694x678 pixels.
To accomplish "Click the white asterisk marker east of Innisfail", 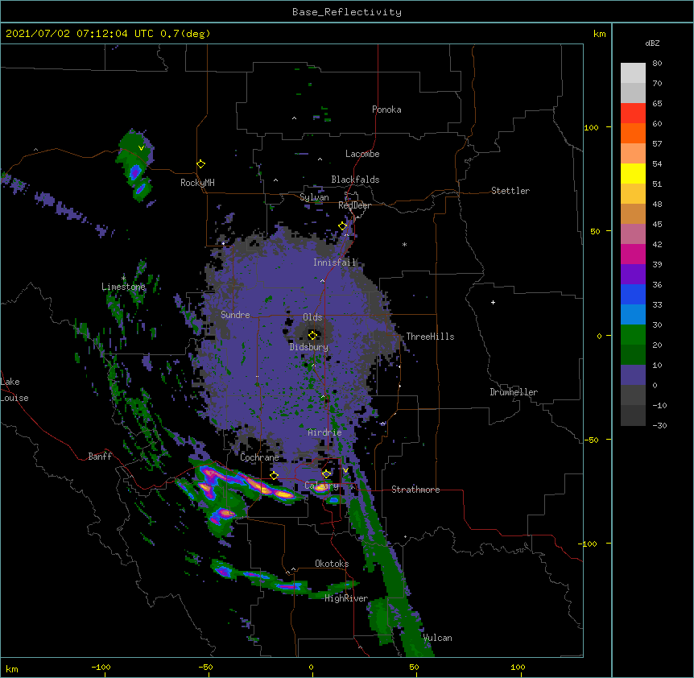I will point(404,244).
